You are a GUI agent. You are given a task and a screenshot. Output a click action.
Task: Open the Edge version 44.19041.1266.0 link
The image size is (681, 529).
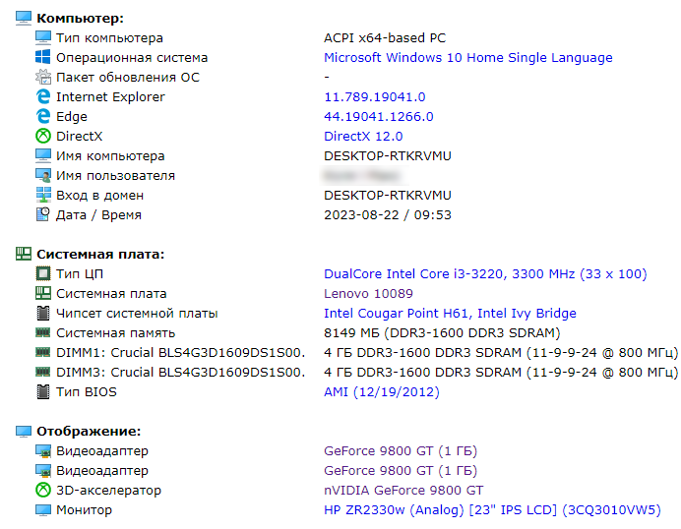pos(379,116)
